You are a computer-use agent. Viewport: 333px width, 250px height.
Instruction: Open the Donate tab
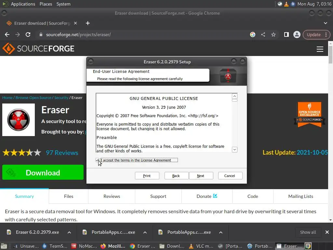(x=207, y=196)
